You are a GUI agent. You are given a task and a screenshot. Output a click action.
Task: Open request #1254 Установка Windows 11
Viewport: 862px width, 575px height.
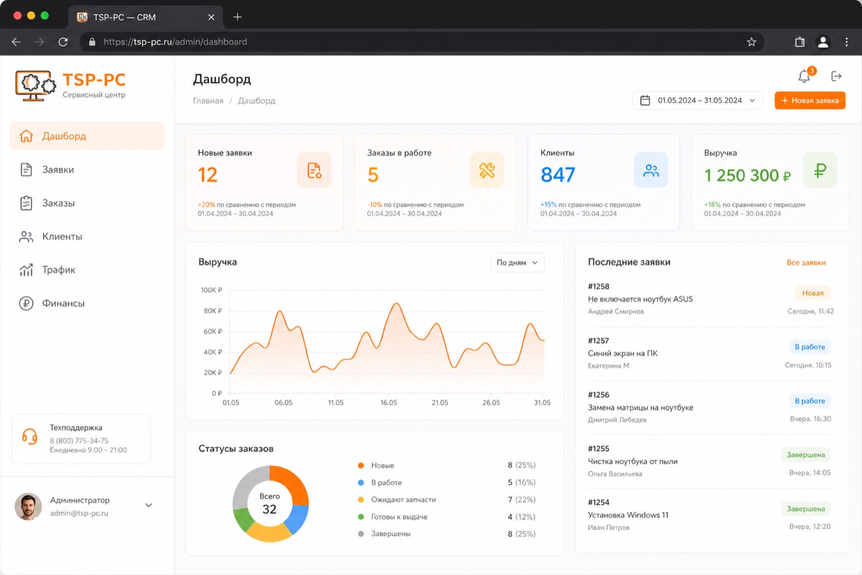point(711,515)
